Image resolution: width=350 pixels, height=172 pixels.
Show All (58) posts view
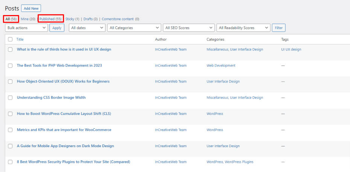11,19
